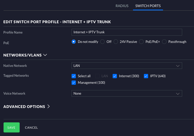Toggle the IPTV (640) checkbox
This screenshot has width=194, height=136.
[x=146, y=76]
